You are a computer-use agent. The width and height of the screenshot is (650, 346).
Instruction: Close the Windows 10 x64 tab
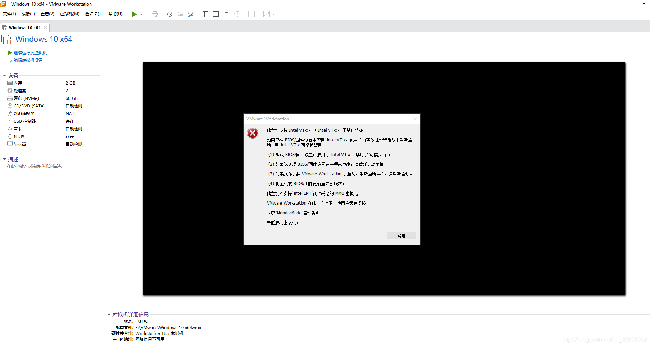tap(45, 28)
